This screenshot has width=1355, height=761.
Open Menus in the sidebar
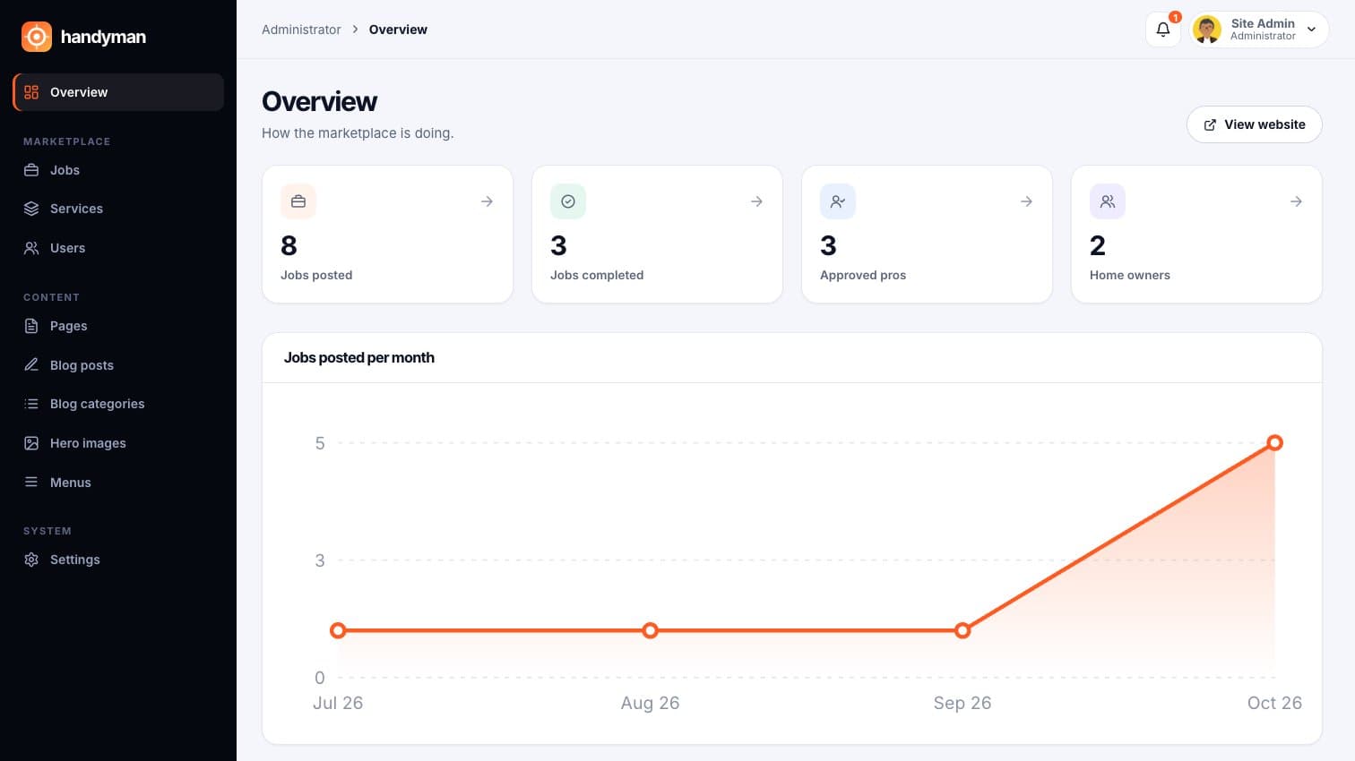point(118,483)
